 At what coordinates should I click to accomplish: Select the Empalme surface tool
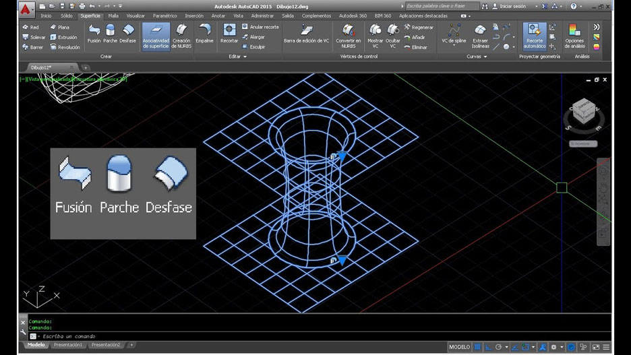[x=204, y=34]
